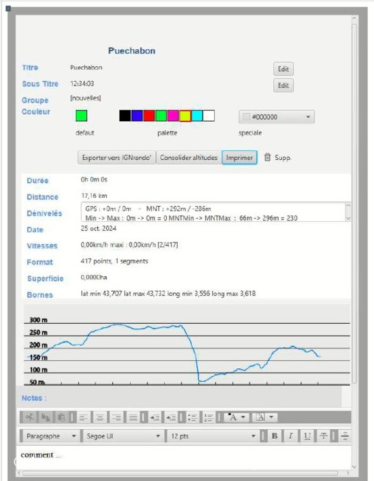Open the Segoe UI font dropdown
This screenshot has height=481, width=374.
(x=123, y=436)
